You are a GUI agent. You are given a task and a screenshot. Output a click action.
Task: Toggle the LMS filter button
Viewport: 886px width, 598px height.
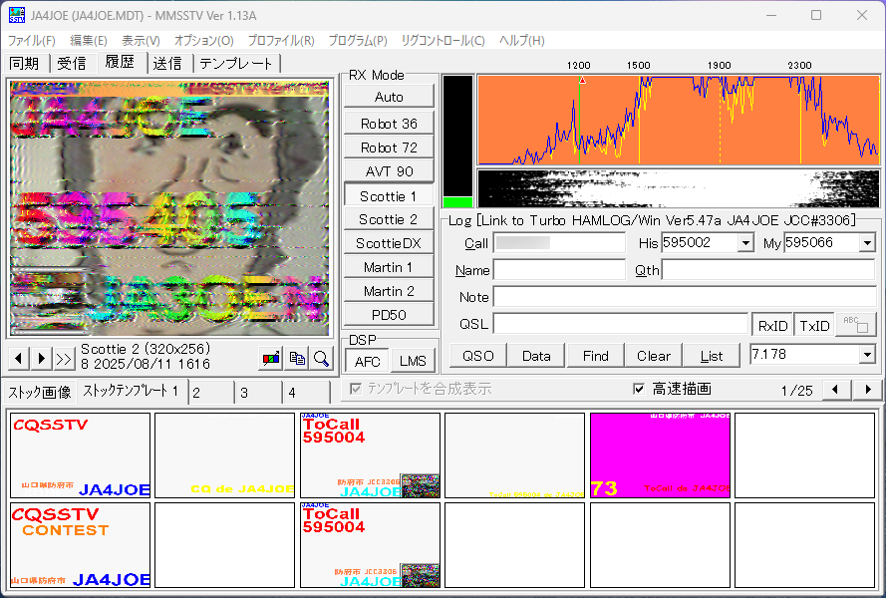pyautogui.click(x=413, y=361)
